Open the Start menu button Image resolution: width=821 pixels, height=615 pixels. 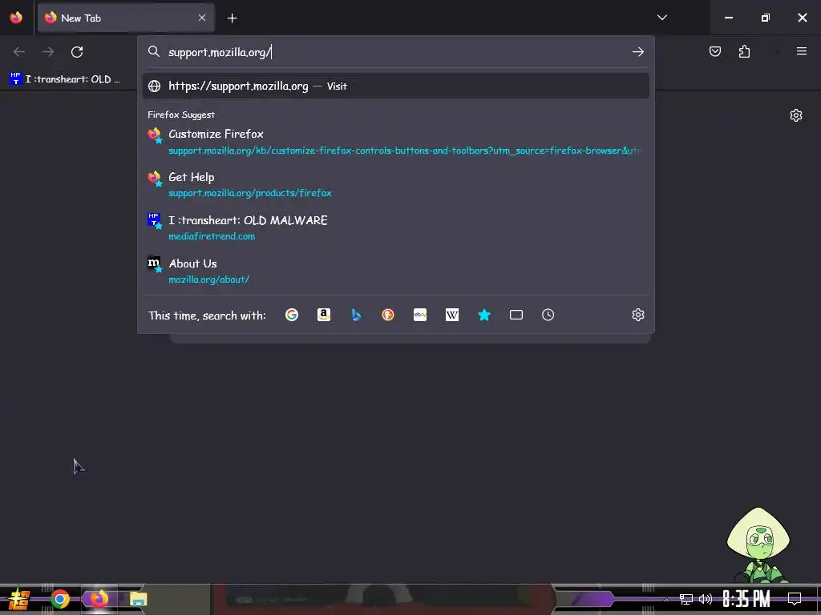tap(18, 599)
